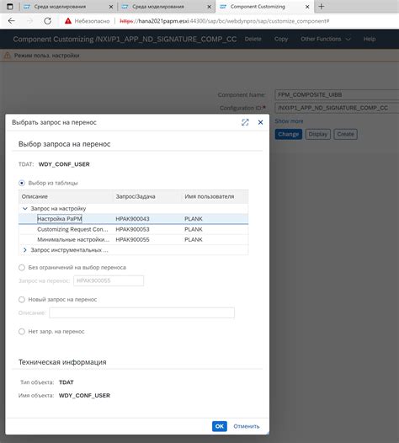Confirm with the OK button
The height and width of the screenshot is (443, 399).
coord(220,426)
